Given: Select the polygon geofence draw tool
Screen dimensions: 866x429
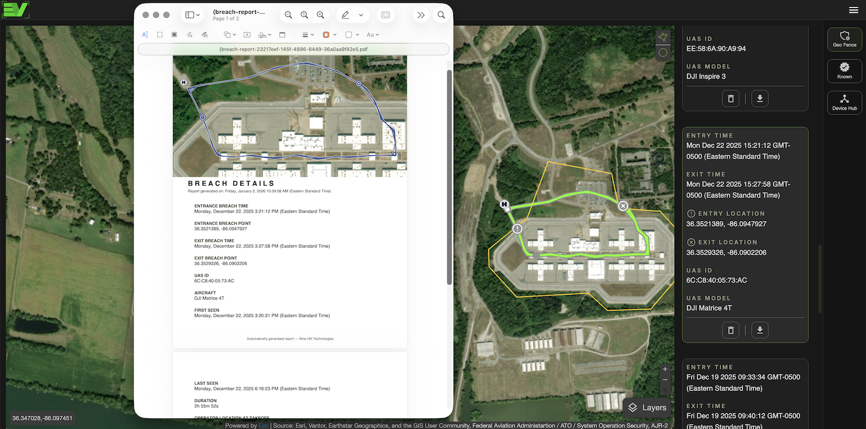Looking at the screenshot, I should click(x=663, y=38).
